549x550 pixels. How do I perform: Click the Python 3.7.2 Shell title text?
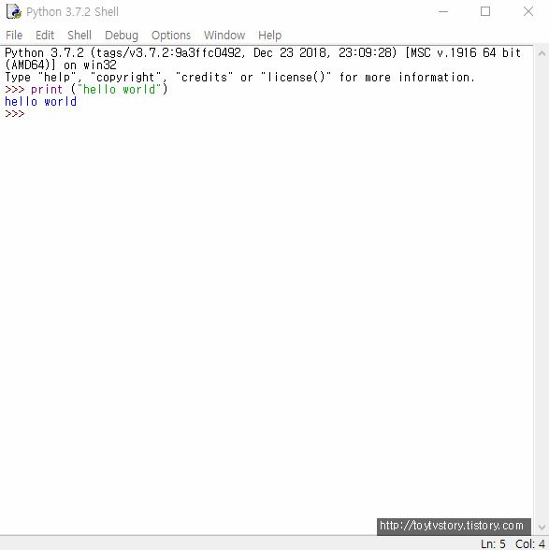coord(72,12)
